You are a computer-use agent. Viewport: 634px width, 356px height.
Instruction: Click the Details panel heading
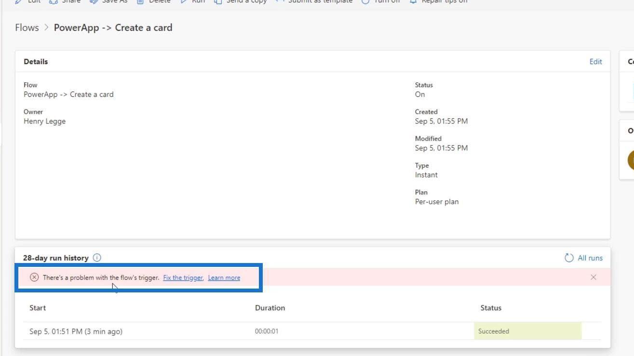[x=36, y=62]
